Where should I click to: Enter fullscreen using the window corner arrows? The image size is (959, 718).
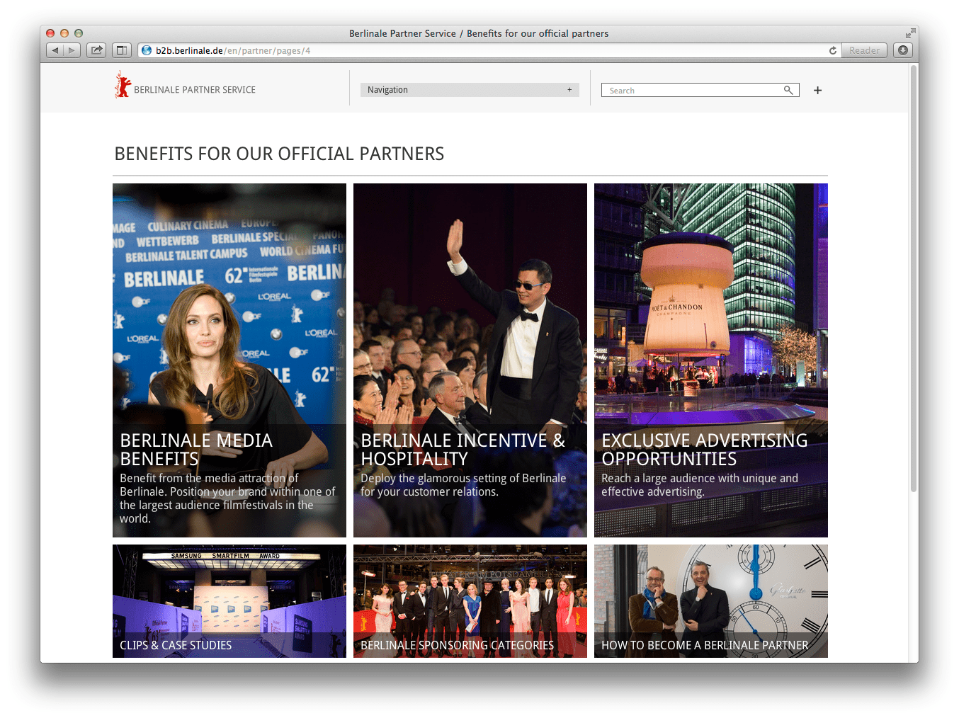coord(910,33)
